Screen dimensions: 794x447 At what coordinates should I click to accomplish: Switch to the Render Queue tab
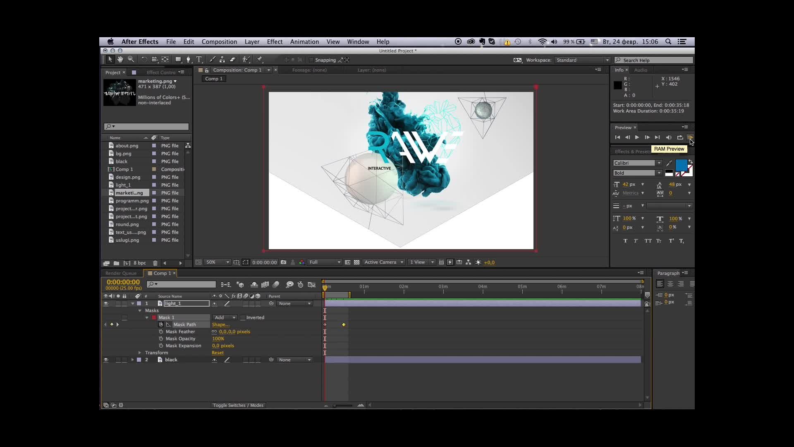[x=121, y=273]
